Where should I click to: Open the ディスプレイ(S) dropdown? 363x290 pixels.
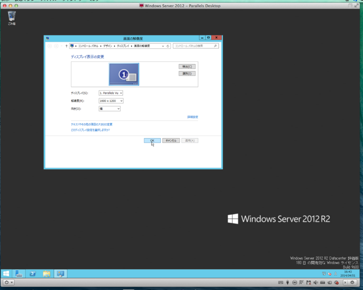point(111,93)
